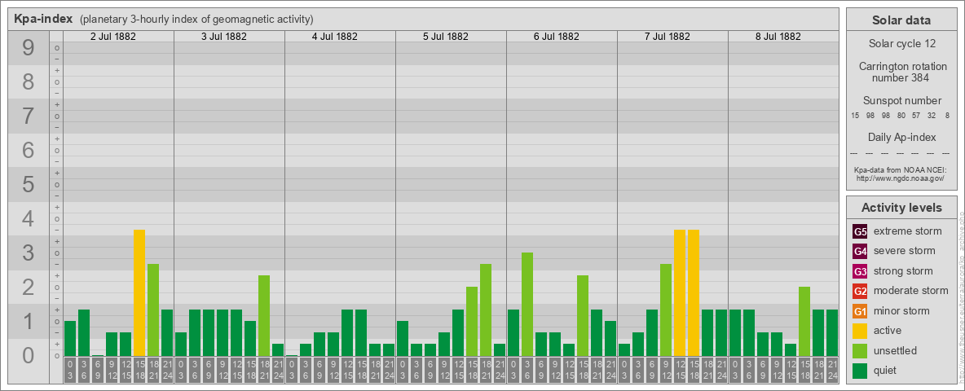Click 'Kpa-data from NOAA NCEI:' text
This screenshot has height=391, width=965.
click(x=900, y=169)
